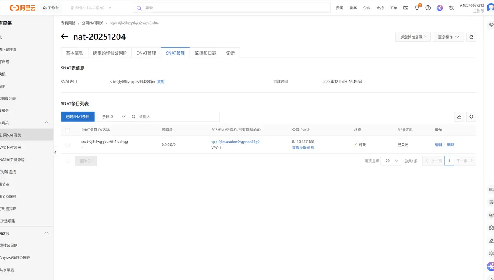Open the 企业 top menu
Image resolution: width=494 pixels, height=280 pixels.
pyautogui.click(x=366, y=8)
